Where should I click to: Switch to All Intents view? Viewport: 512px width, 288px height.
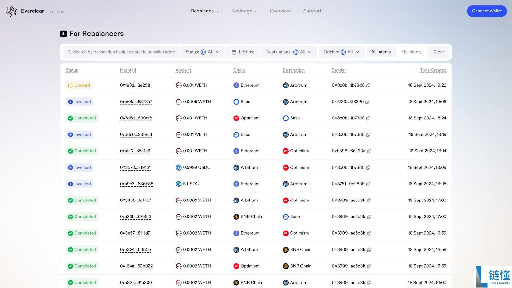tap(381, 52)
